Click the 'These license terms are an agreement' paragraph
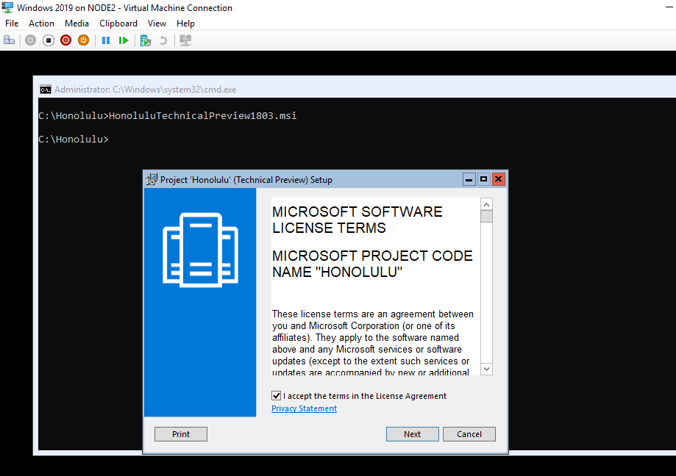Image resolution: width=676 pixels, height=476 pixels. [372, 343]
